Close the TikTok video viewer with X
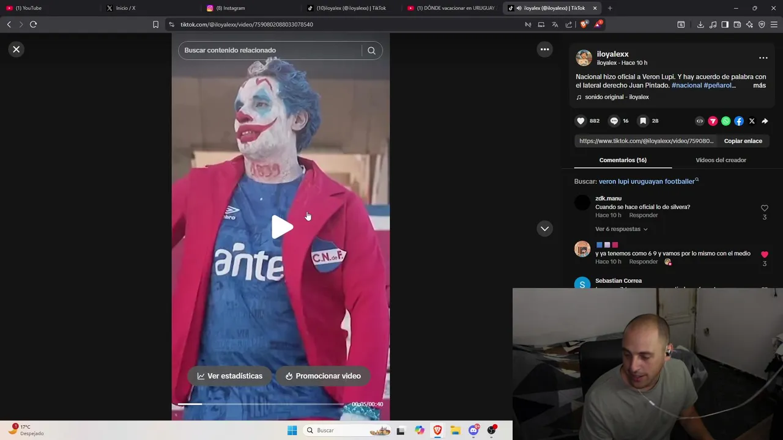783x440 pixels. pyautogui.click(x=17, y=50)
